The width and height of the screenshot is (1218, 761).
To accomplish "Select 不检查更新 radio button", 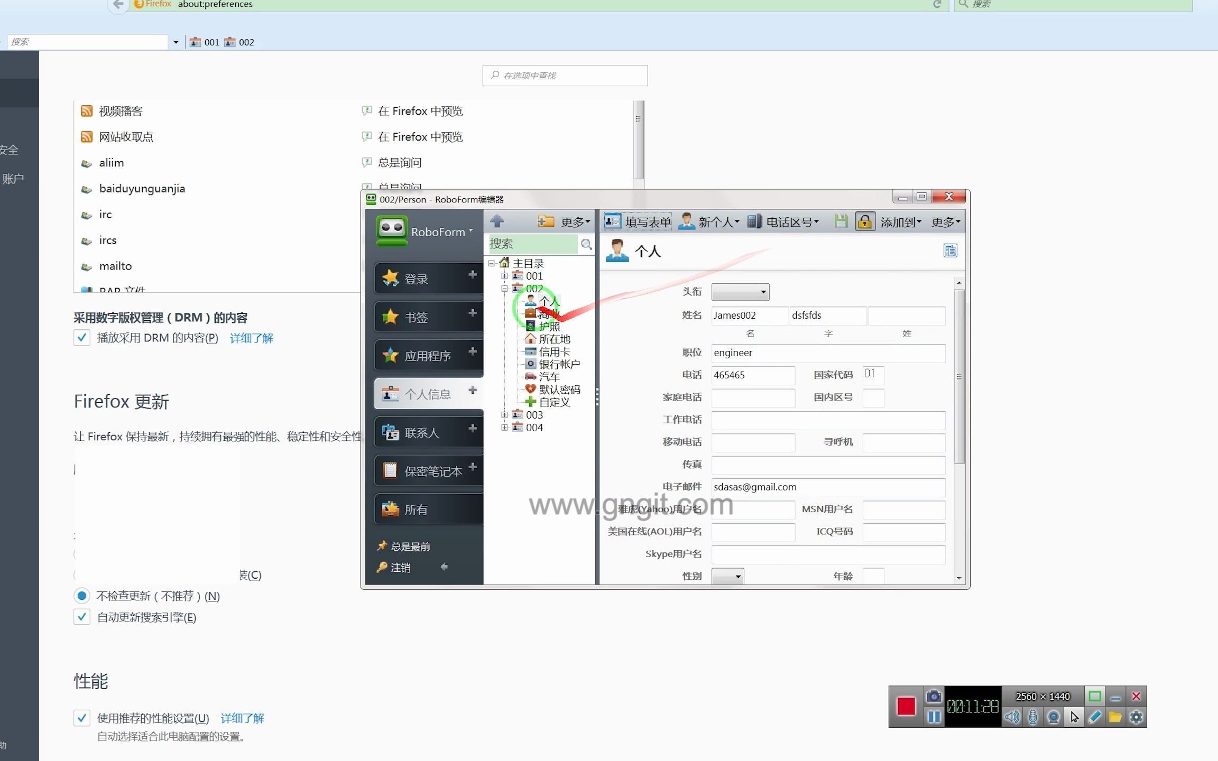I will [82, 596].
